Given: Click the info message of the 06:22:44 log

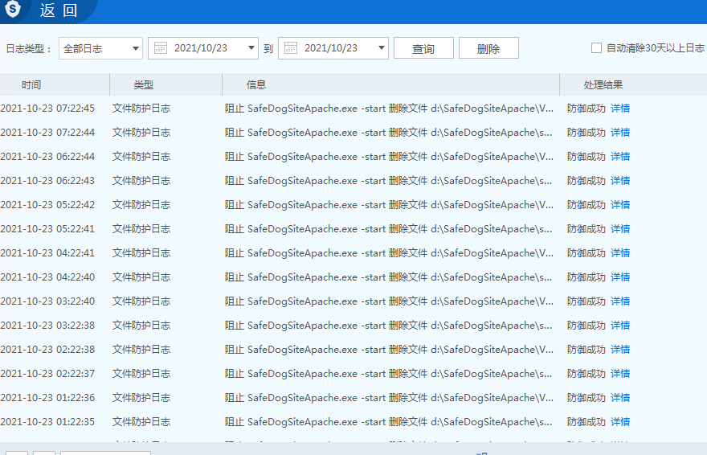Looking at the screenshot, I should click(x=389, y=157).
